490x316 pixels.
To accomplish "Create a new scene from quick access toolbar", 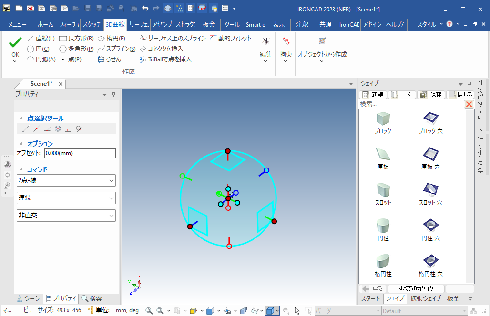I will coord(19,9).
